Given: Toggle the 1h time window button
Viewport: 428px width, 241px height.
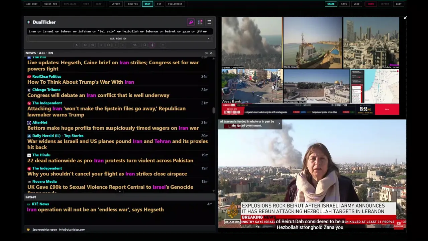Looking at the screenshot, I should [135, 45].
